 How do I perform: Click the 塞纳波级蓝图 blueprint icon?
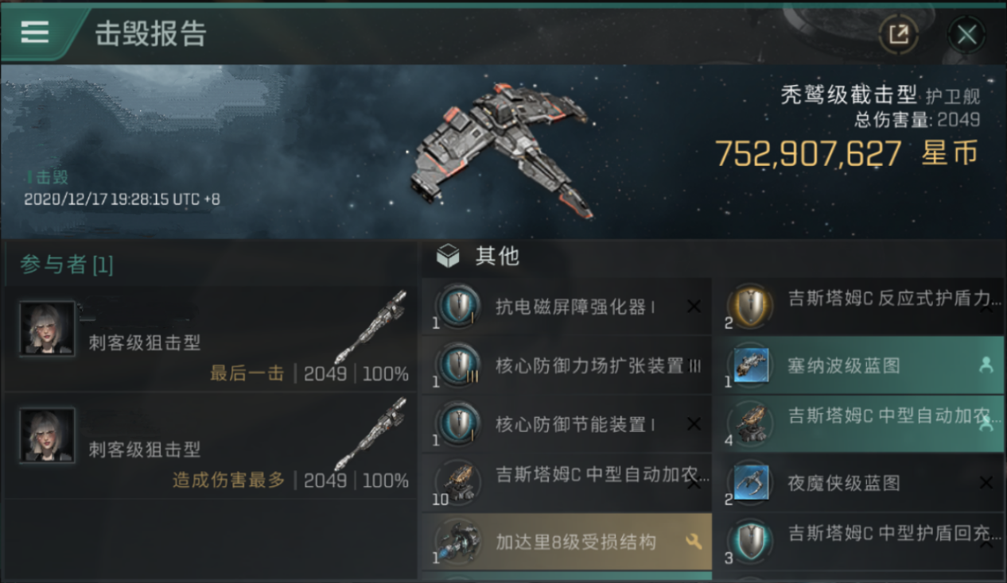pyautogui.click(x=750, y=365)
